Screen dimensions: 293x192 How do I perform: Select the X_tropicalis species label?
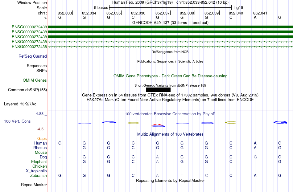[36, 171]
